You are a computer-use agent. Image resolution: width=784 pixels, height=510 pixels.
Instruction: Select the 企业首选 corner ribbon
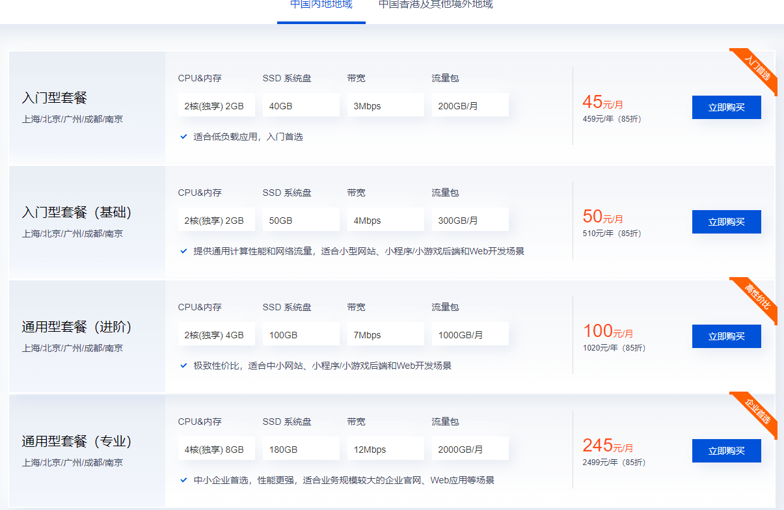click(x=757, y=411)
